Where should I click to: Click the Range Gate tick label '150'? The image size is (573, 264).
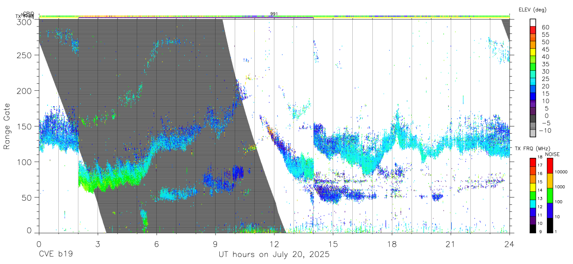pyautogui.click(x=24, y=126)
